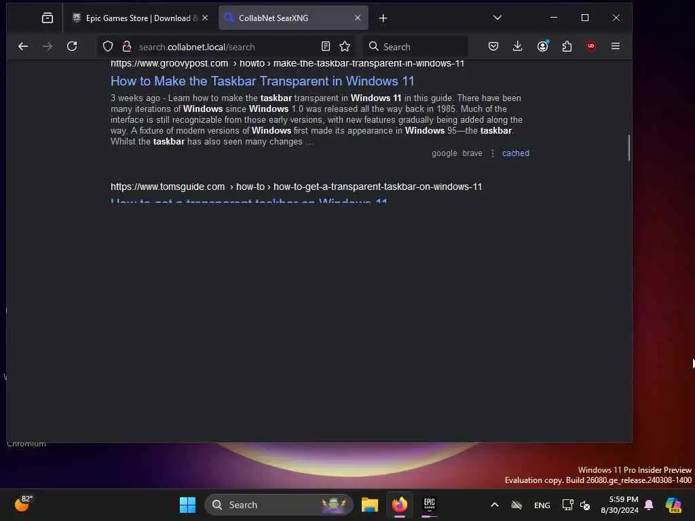Open a new browser tab
The image size is (695, 521).
(x=383, y=18)
